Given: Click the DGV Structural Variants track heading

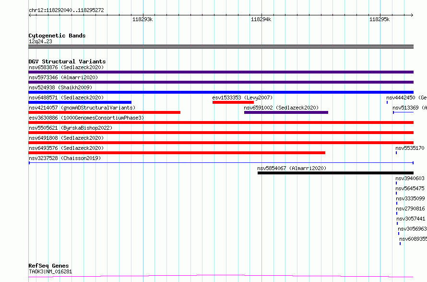Looking at the screenshot, I should pos(67,61).
